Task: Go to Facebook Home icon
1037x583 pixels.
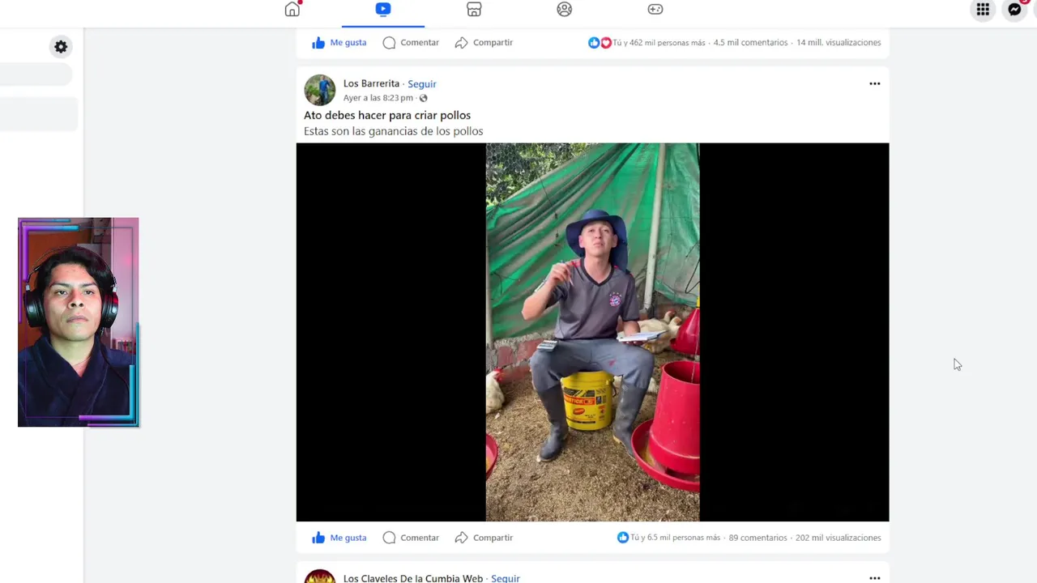Action: (x=292, y=9)
